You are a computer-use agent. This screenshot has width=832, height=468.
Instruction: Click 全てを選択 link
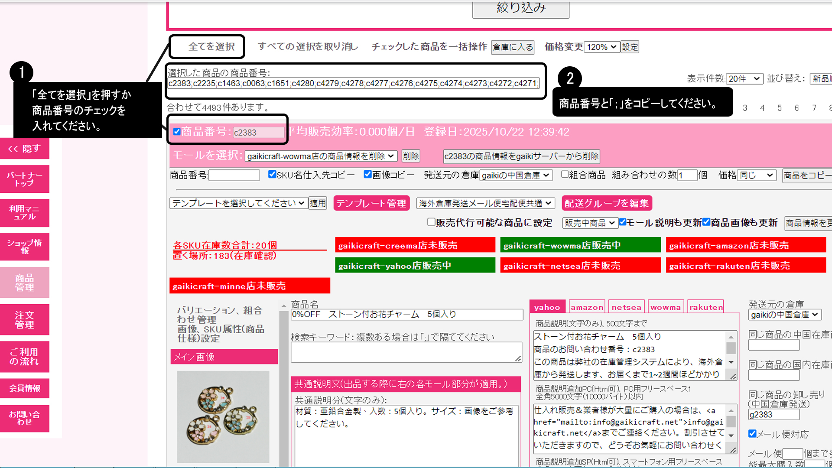[x=211, y=46]
